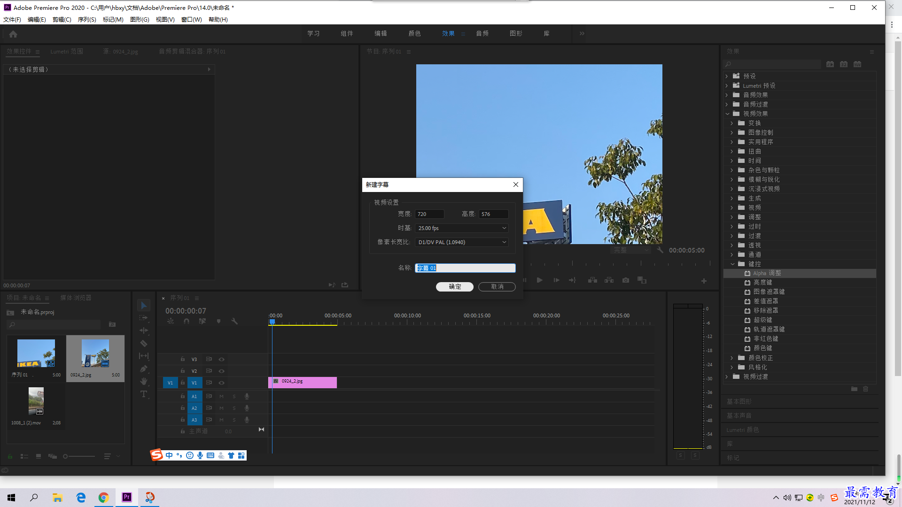This screenshot has height=507, width=902.
Task: Open the 基本图形 panel
Action: click(x=739, y=401)
